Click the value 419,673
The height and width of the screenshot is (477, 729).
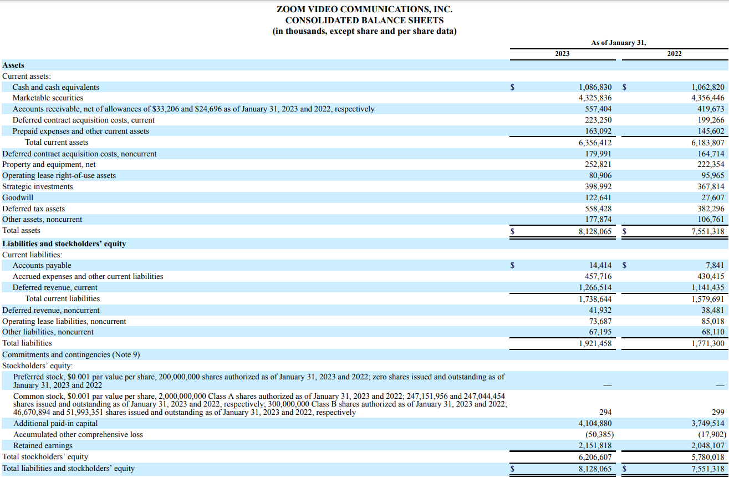pos(711,109)
